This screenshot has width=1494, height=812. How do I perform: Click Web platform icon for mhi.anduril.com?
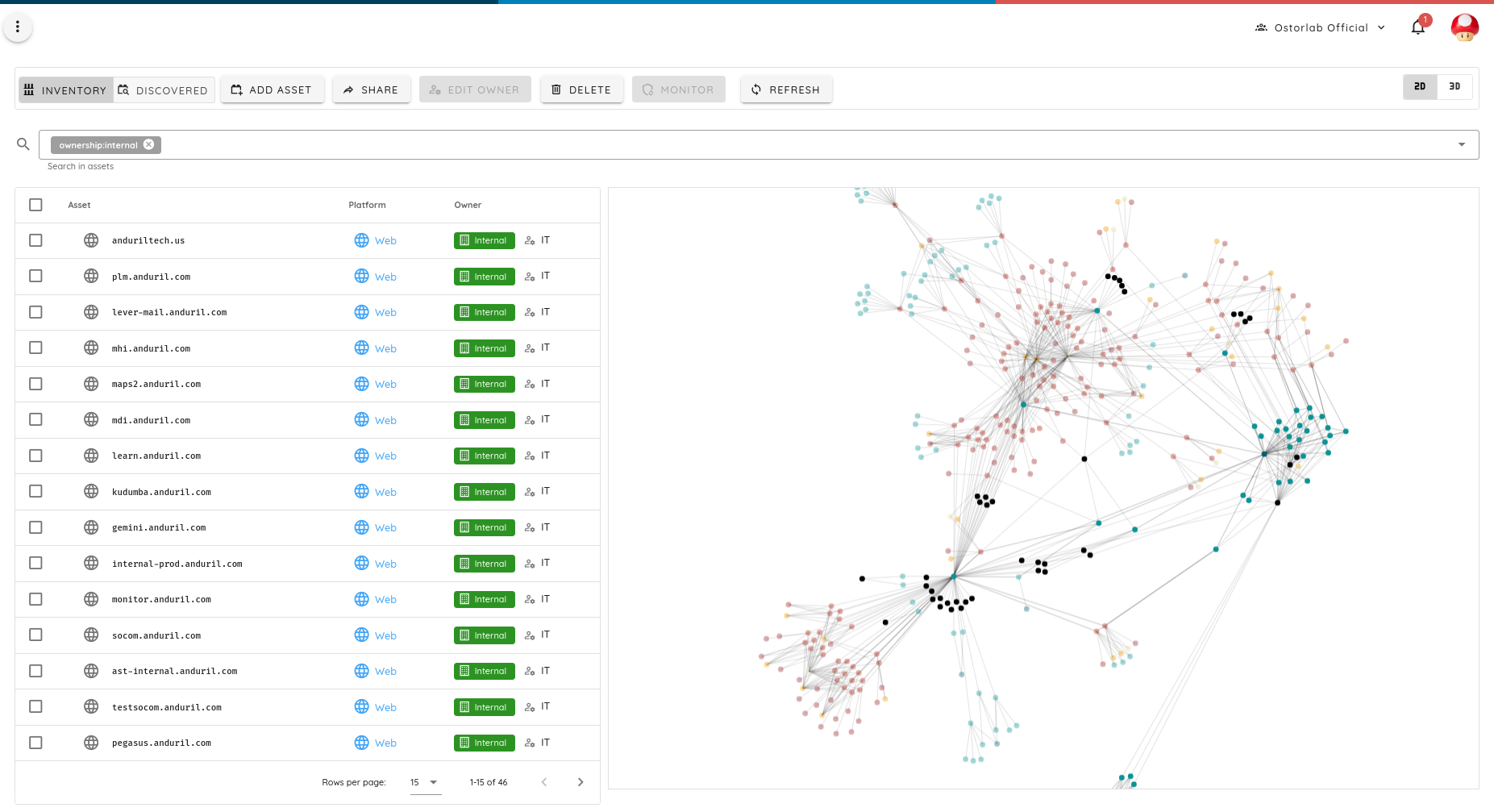click(x=361, y=348)
